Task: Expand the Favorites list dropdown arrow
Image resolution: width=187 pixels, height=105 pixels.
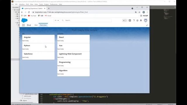Action: click(x=126, y=20)
